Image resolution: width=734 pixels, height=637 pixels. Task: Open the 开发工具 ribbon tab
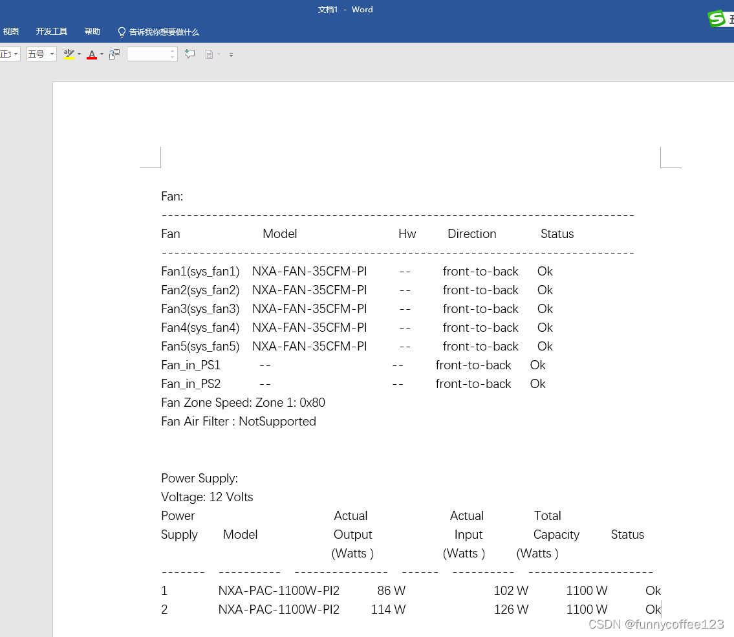point(52,32)
